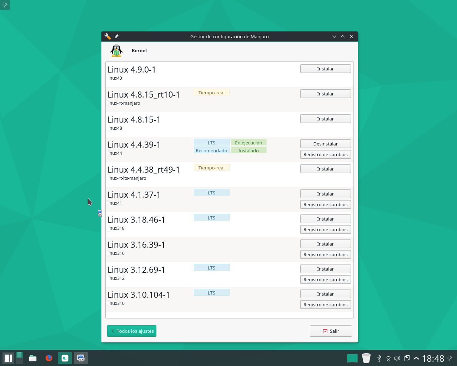Click the En ejecución label

[249, 143]
